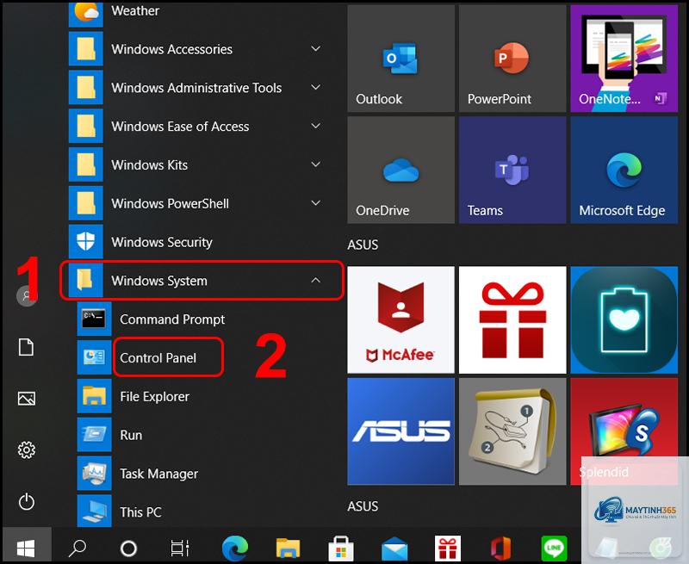This screenshot has height=564, width=689.
Task: Open the File Explorer icon in list
Action: tap(94, 396)
